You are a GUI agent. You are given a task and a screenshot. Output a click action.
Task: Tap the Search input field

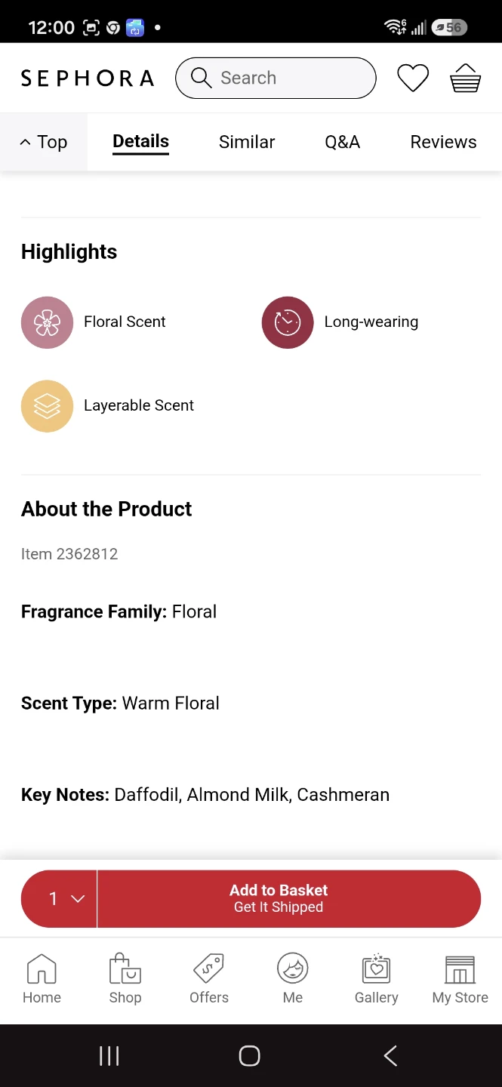[276, 78]
